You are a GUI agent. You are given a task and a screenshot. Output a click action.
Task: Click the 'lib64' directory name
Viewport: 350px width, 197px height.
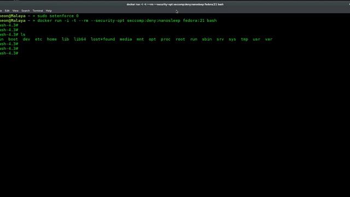(x=80, y=39)
